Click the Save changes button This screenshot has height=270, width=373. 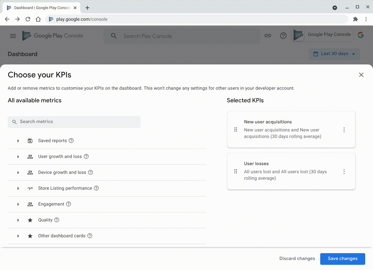point(343,259)
